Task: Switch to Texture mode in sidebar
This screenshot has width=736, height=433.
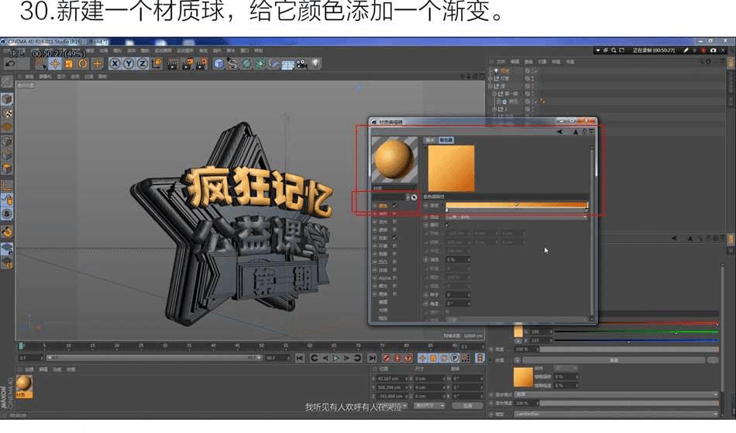Action: (6, 113)
